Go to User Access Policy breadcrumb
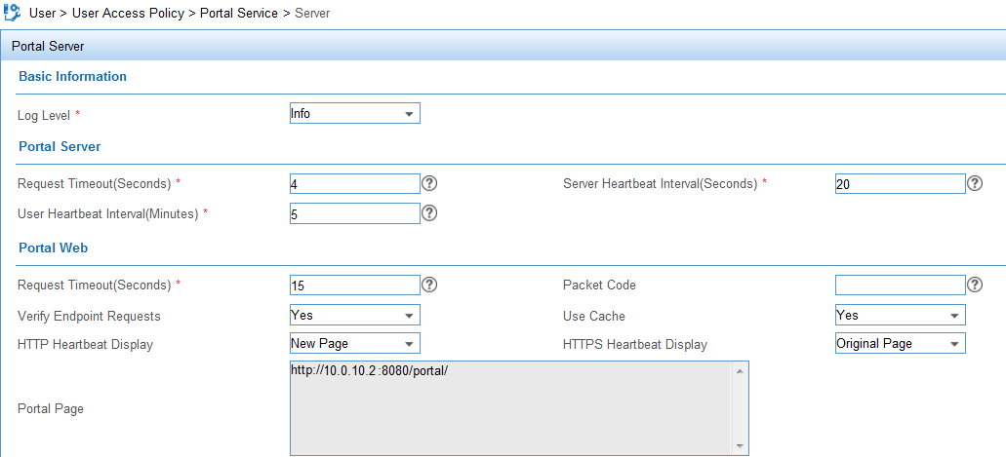Screen dimensions: 1006x457 click(x=130, y=13)
